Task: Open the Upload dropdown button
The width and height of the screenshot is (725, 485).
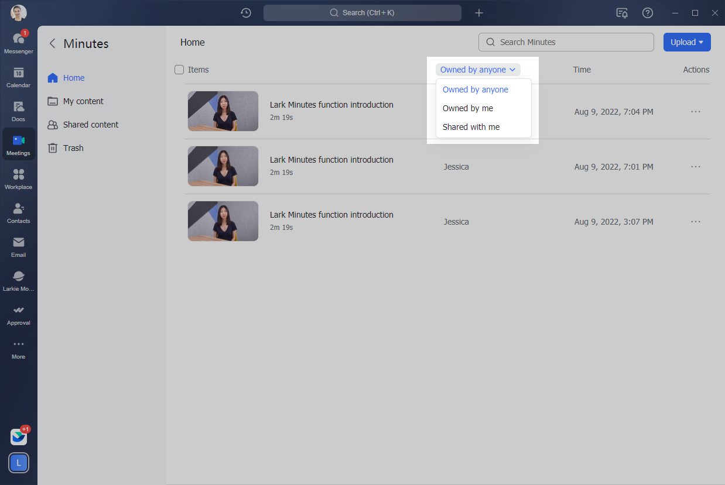Action: click(x=686, y=42)
